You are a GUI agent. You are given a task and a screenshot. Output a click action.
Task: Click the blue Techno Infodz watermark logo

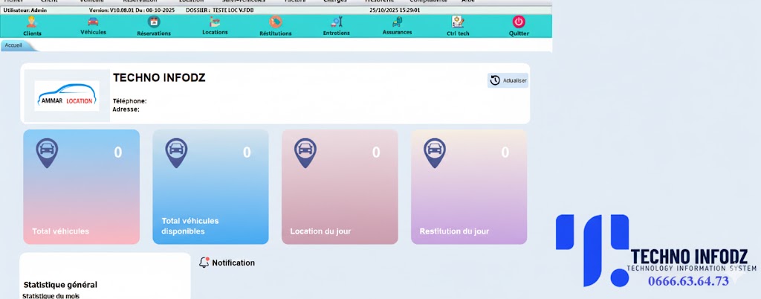tap(592, 249)
